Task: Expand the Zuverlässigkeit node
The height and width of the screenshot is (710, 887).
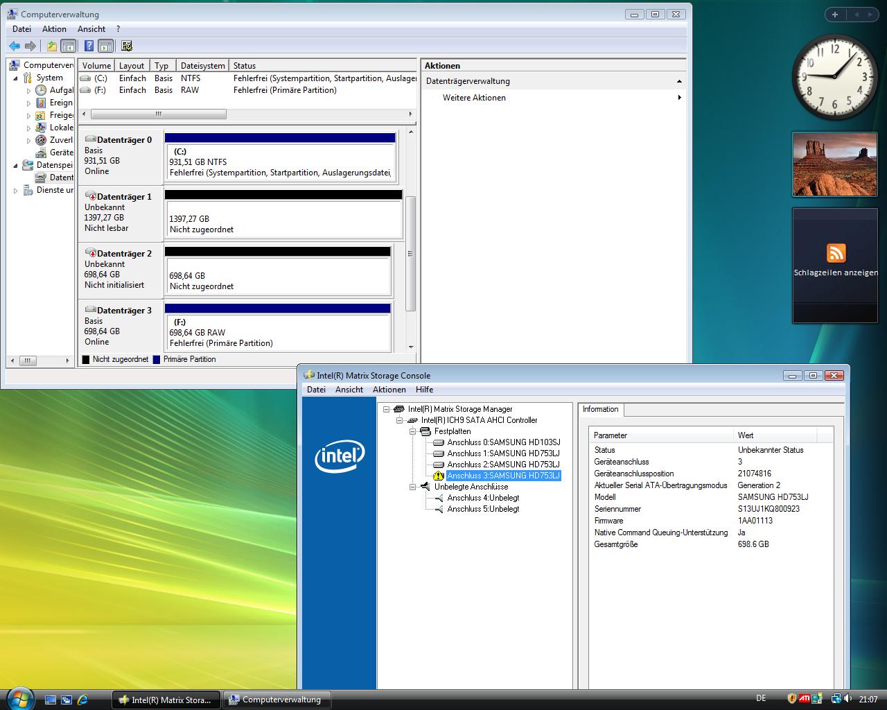Action: pos(28,141)
